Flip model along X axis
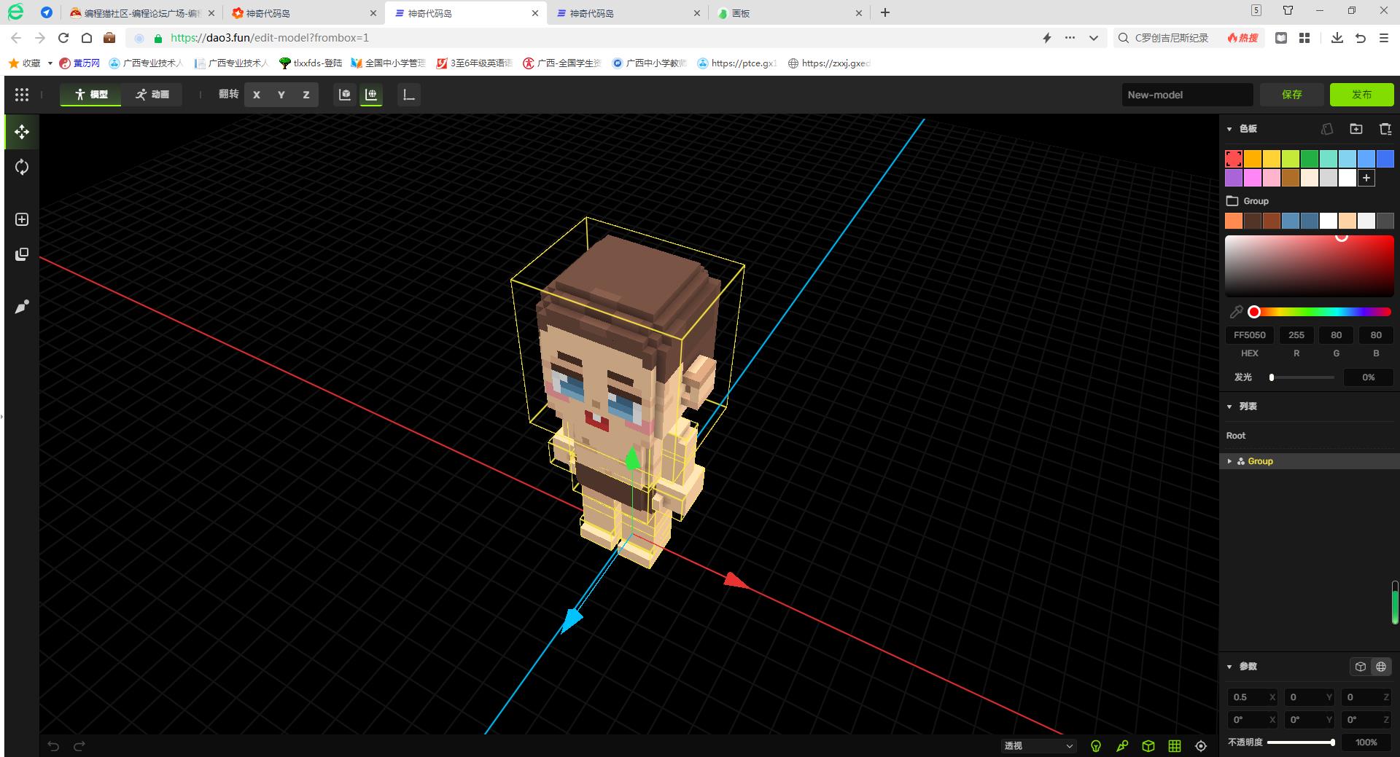The image size is (1400, 757). 257,95
